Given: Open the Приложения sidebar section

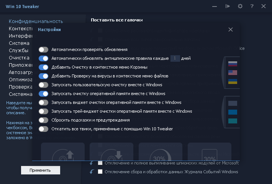Looking at the screenshot, I should pos(20,65).
